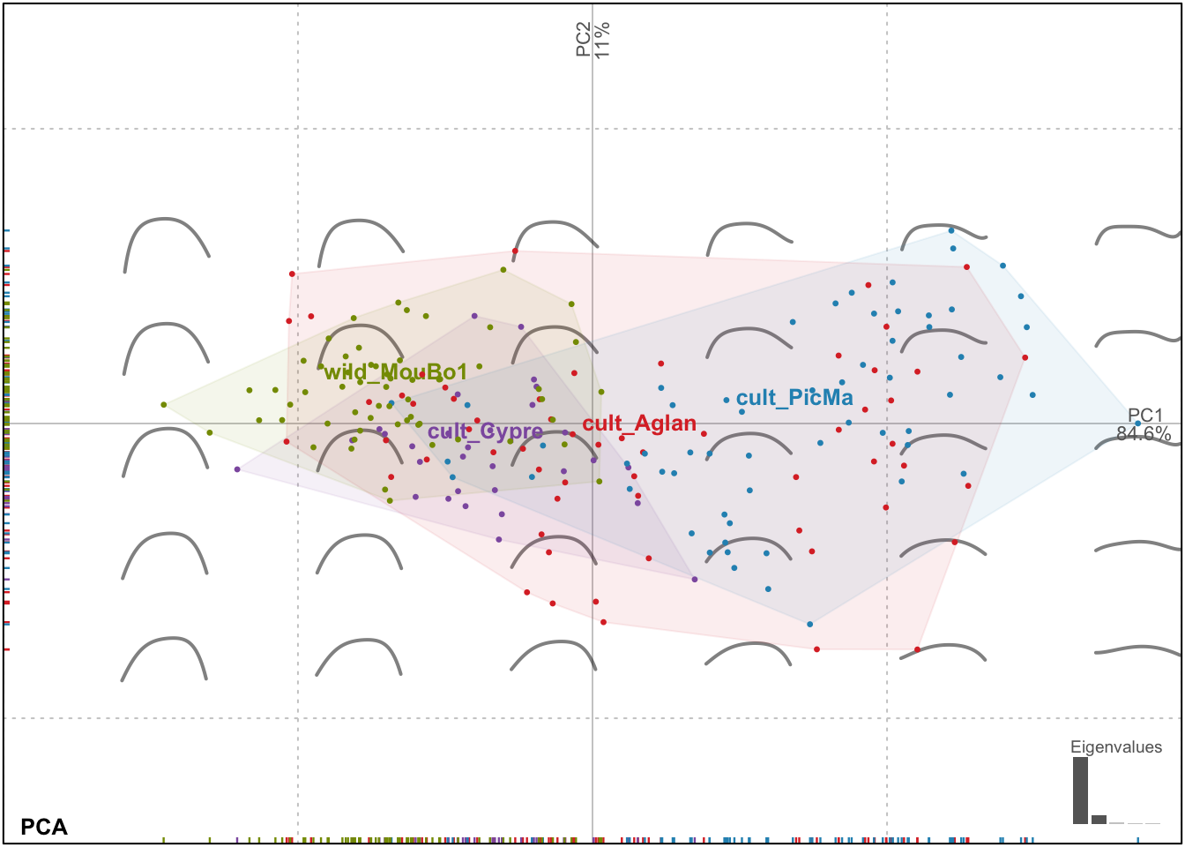Select the topmost red point of cult_Aglan hull
Screen dimensions: 1185x847
(515, 252)
